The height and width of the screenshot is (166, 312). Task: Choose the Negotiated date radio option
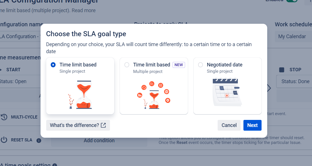[x=200, y=65]
